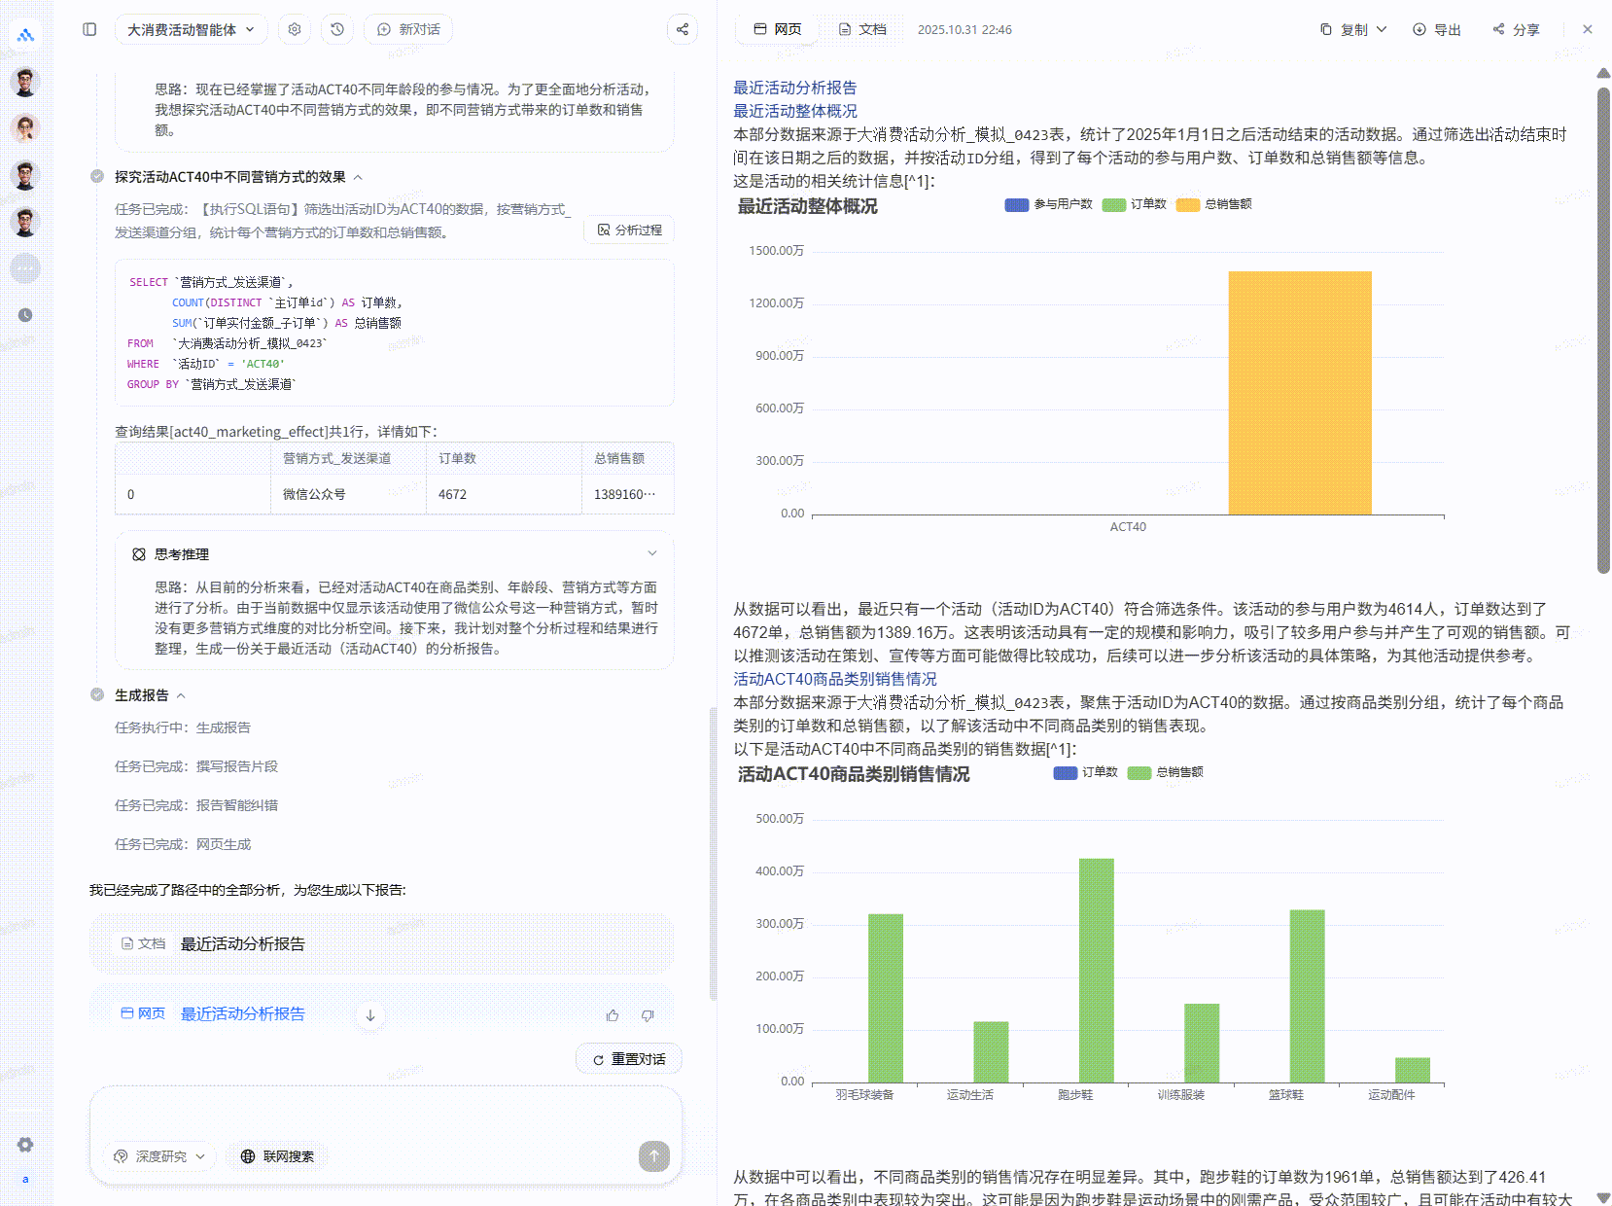Toggle 联网搜索 web search option

(x=278, y=1156)
